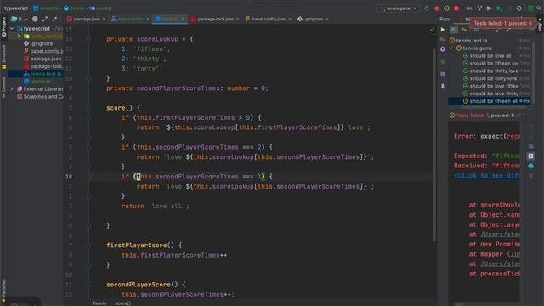Screen dimensions: 544x306
Task: Select the tennis.ts editor tab
Action: coord(170,19)
